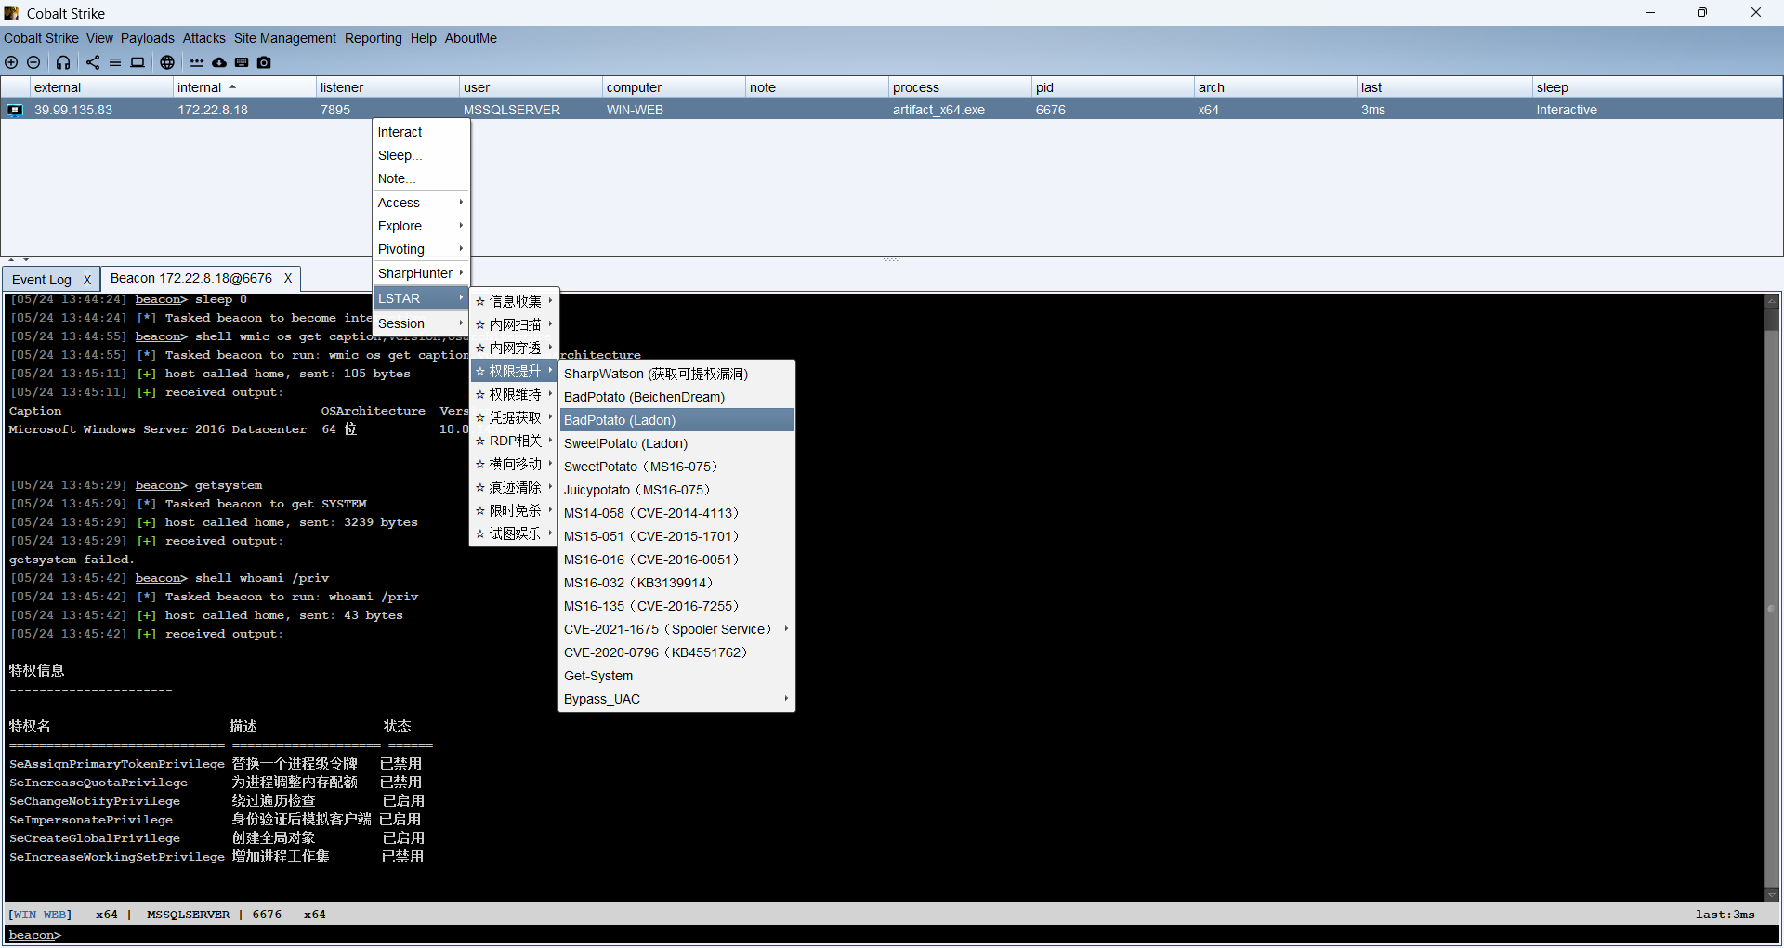This screenshot has height=948, width=1784.
Task: Expand the 内网穿透 submenu
Action: point(514,348)
